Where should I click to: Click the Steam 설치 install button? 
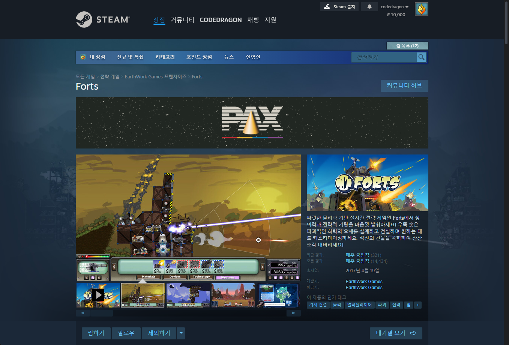[x=339, y=7]
